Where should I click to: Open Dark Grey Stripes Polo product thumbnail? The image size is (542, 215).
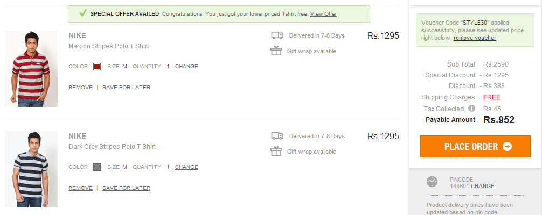(x=31, y=169)
